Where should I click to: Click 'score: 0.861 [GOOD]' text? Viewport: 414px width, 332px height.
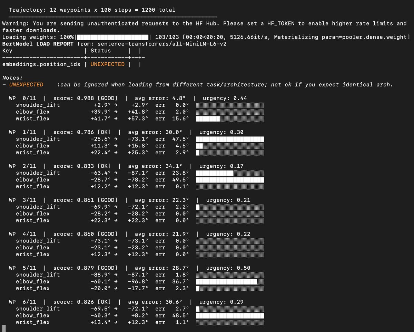[x=86, y=200]
